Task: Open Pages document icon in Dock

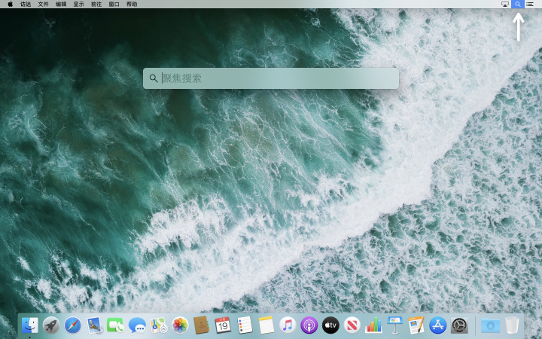Action: (416, 325)
